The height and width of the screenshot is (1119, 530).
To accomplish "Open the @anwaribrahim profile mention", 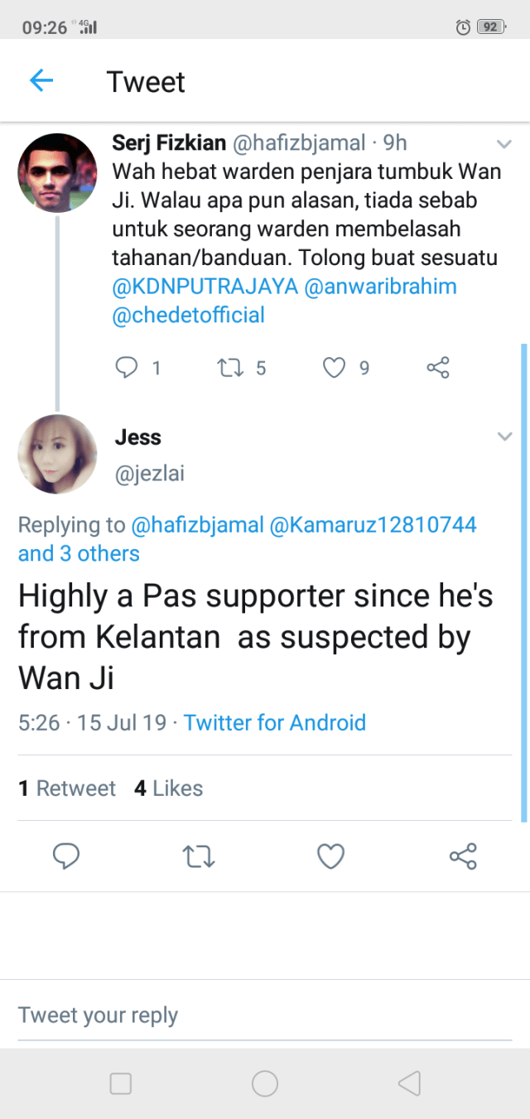I will pos(381,287).
